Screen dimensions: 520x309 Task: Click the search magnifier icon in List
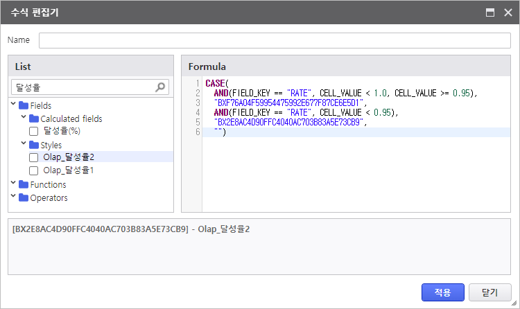coord(160,87)
